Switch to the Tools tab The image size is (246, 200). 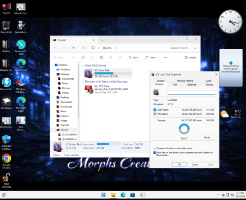[x=175, y=85]
